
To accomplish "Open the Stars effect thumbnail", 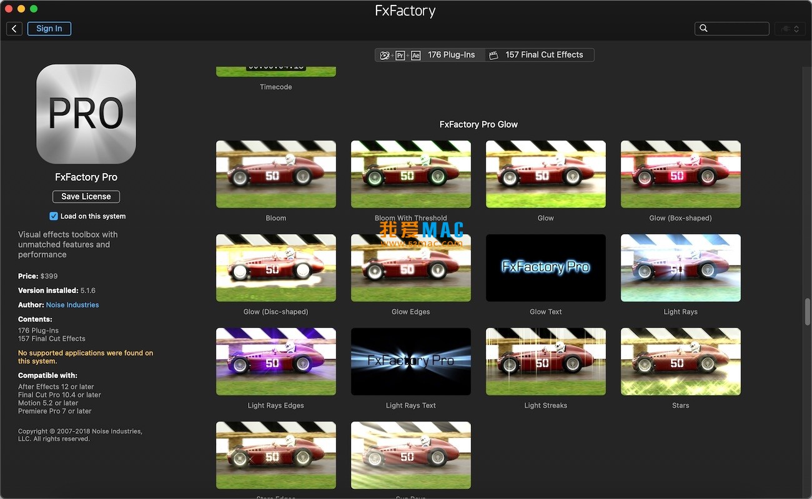I will 681,362.
